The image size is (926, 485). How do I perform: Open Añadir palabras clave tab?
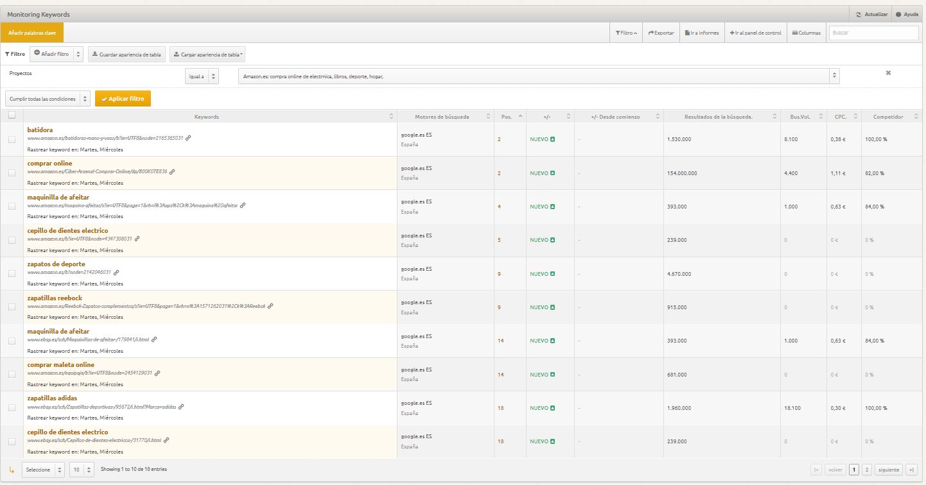[32, 33]
